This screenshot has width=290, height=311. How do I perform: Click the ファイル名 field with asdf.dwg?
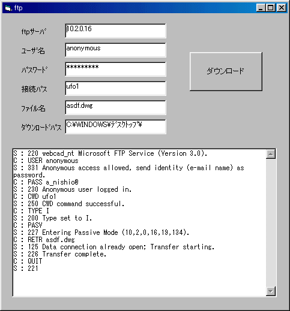(115, 107)
